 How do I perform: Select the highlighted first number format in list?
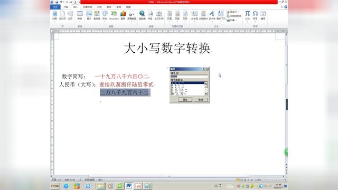click(x=187, y=83)
